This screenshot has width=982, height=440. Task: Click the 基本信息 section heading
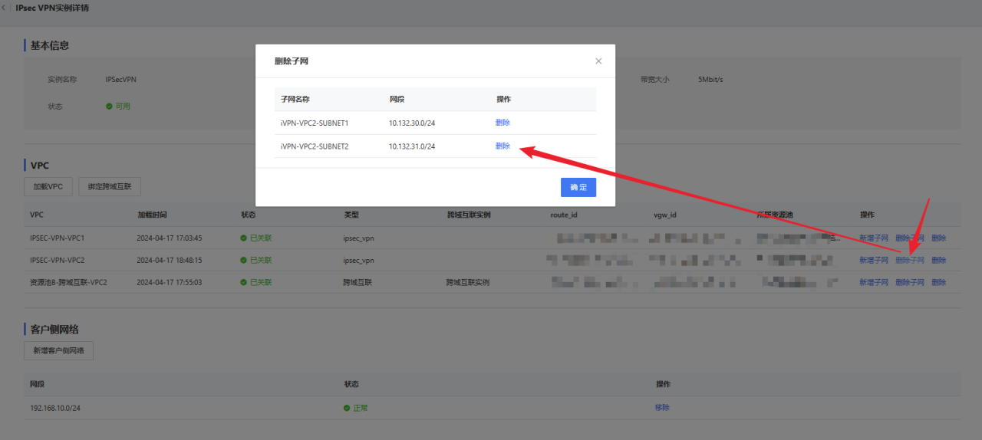pyautogui.click(x=50, y=45)
